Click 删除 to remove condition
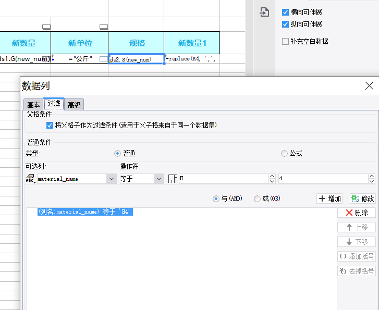 click(x=357, y=213)
